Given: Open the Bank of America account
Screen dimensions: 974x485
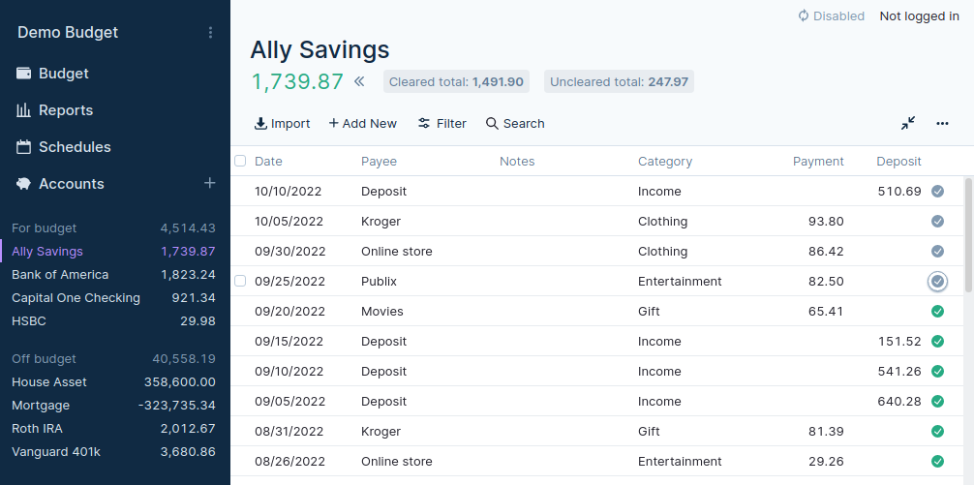Looking at the screenshot, I should [60, 275].
